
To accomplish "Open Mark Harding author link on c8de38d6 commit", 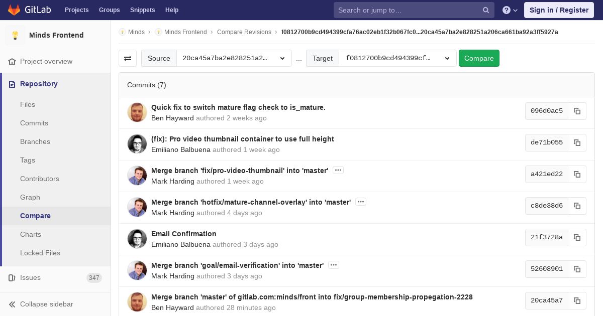I will pos(173,213).
